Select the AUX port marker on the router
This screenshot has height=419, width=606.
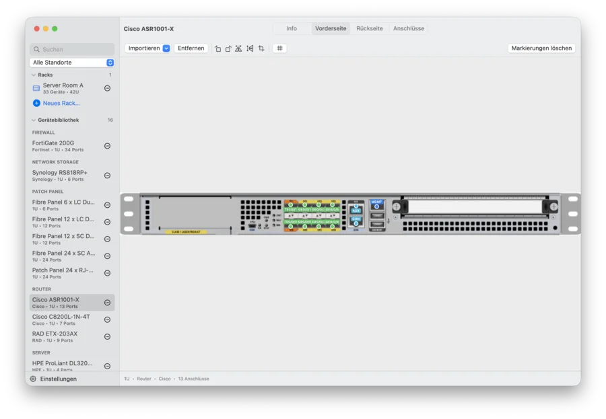[356, 206]
